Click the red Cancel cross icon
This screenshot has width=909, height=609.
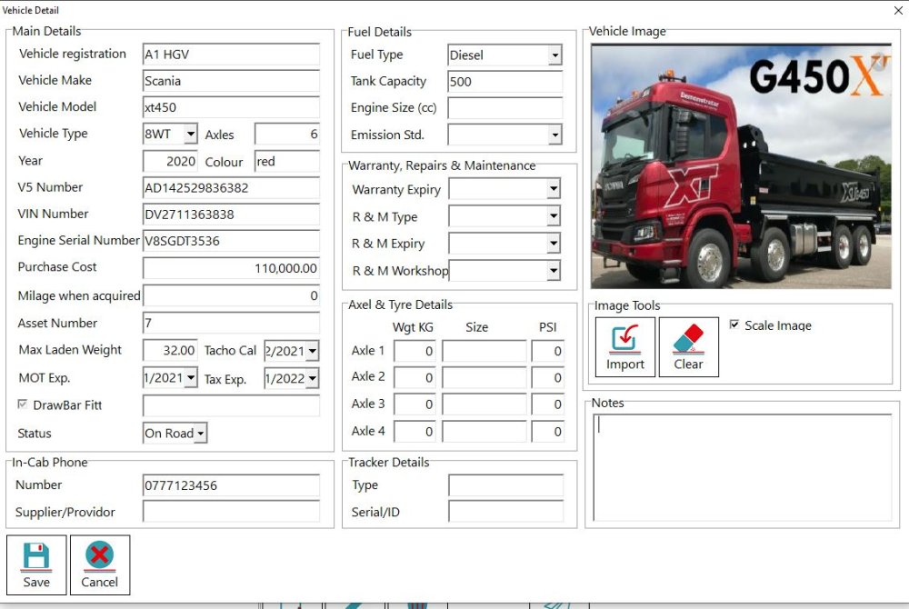click(x=99, y=555)
